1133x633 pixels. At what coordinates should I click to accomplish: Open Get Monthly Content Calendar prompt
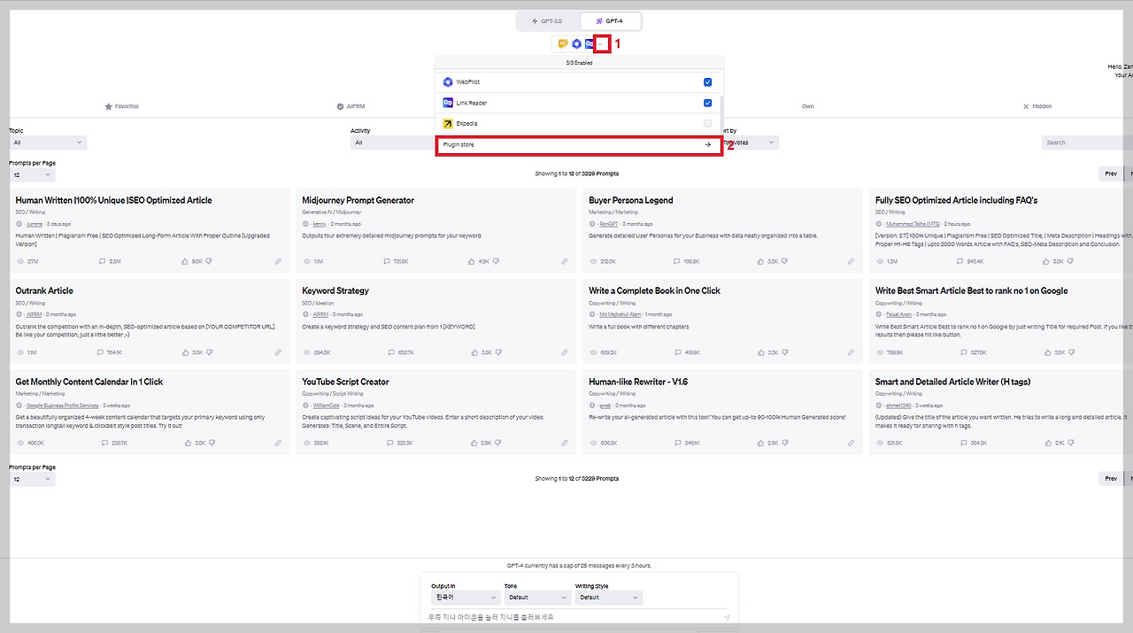click(x=89, y=382)
